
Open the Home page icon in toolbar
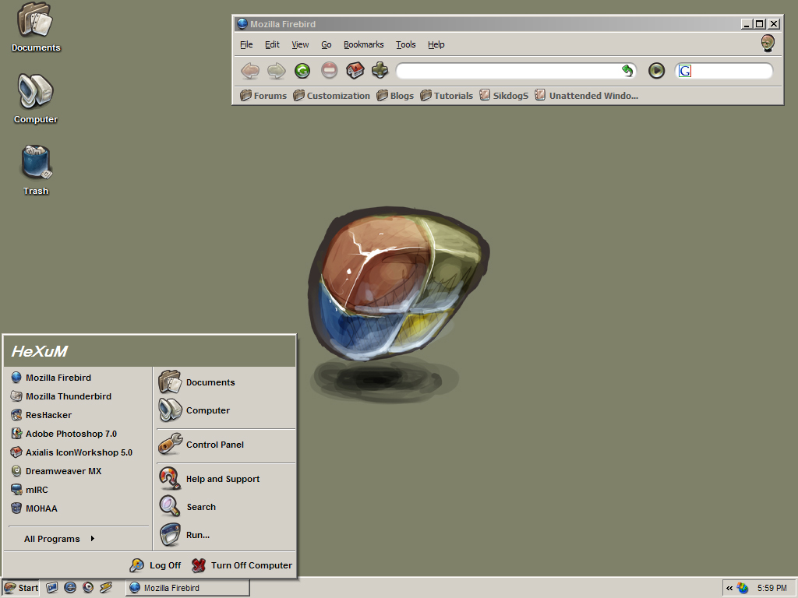(x=355, y=71)
